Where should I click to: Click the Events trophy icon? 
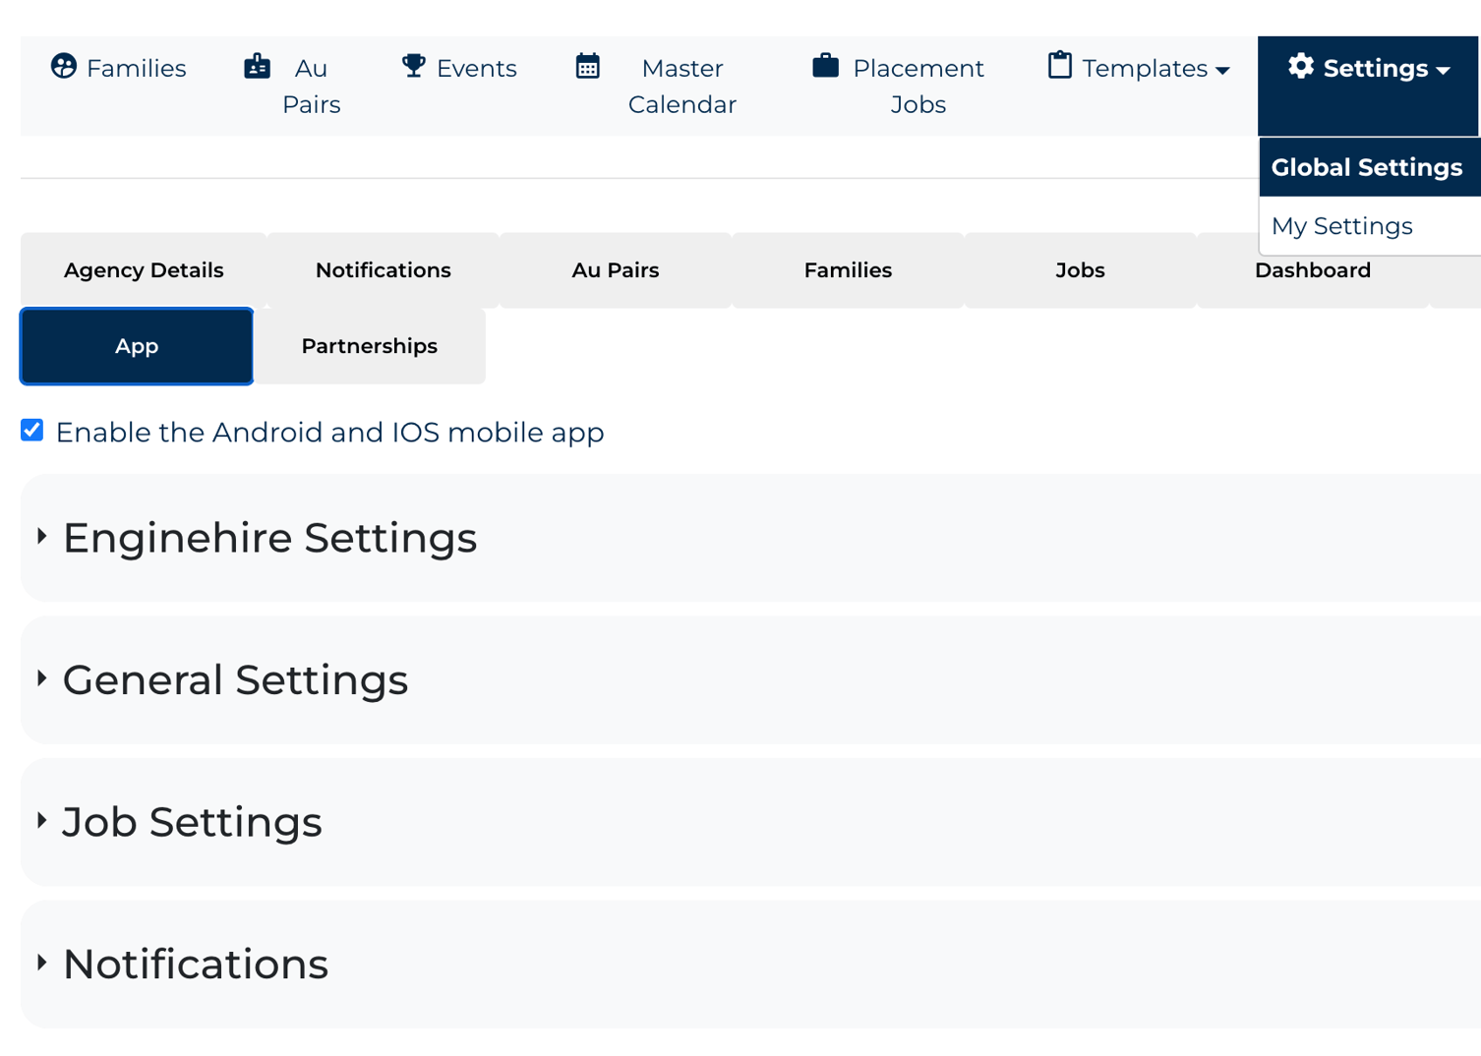(413, 65)
